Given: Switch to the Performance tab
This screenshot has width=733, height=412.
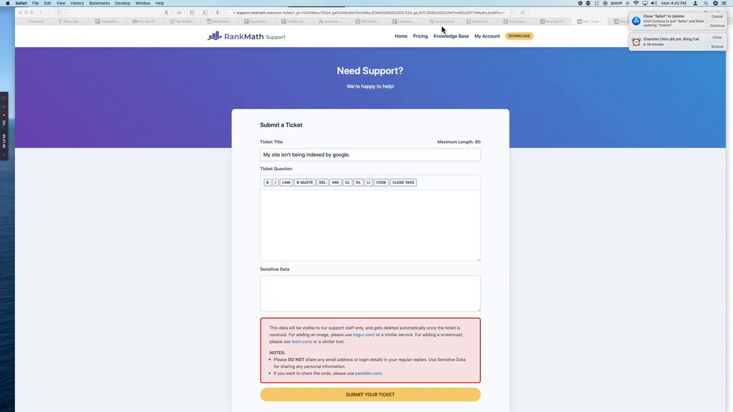Looking at the screenshot, I should [442, 22].
